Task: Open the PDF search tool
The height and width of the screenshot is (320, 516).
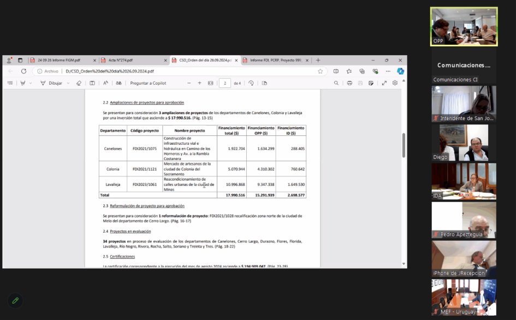Action: click(336, 84)
